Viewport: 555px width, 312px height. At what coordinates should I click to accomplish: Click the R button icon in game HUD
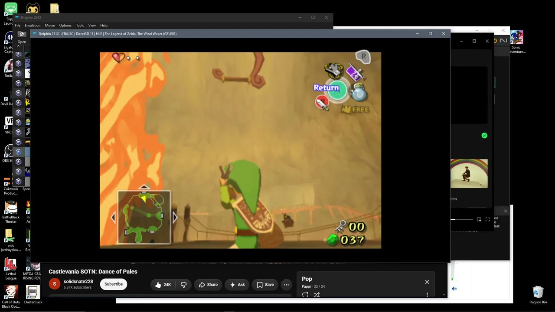click(363, 57)
